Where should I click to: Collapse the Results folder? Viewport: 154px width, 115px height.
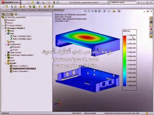(x=6, y=63)
